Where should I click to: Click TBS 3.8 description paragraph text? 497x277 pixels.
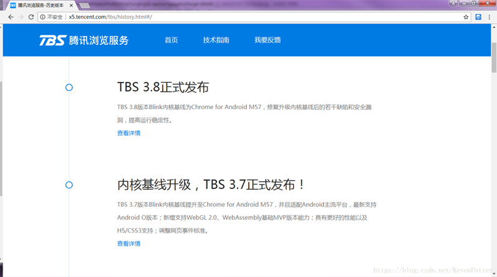click(x=244, y=113)
